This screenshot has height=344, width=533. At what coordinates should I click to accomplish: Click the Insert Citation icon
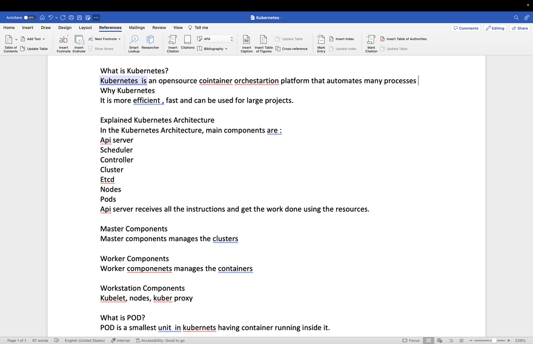click(x=173, y=40)
